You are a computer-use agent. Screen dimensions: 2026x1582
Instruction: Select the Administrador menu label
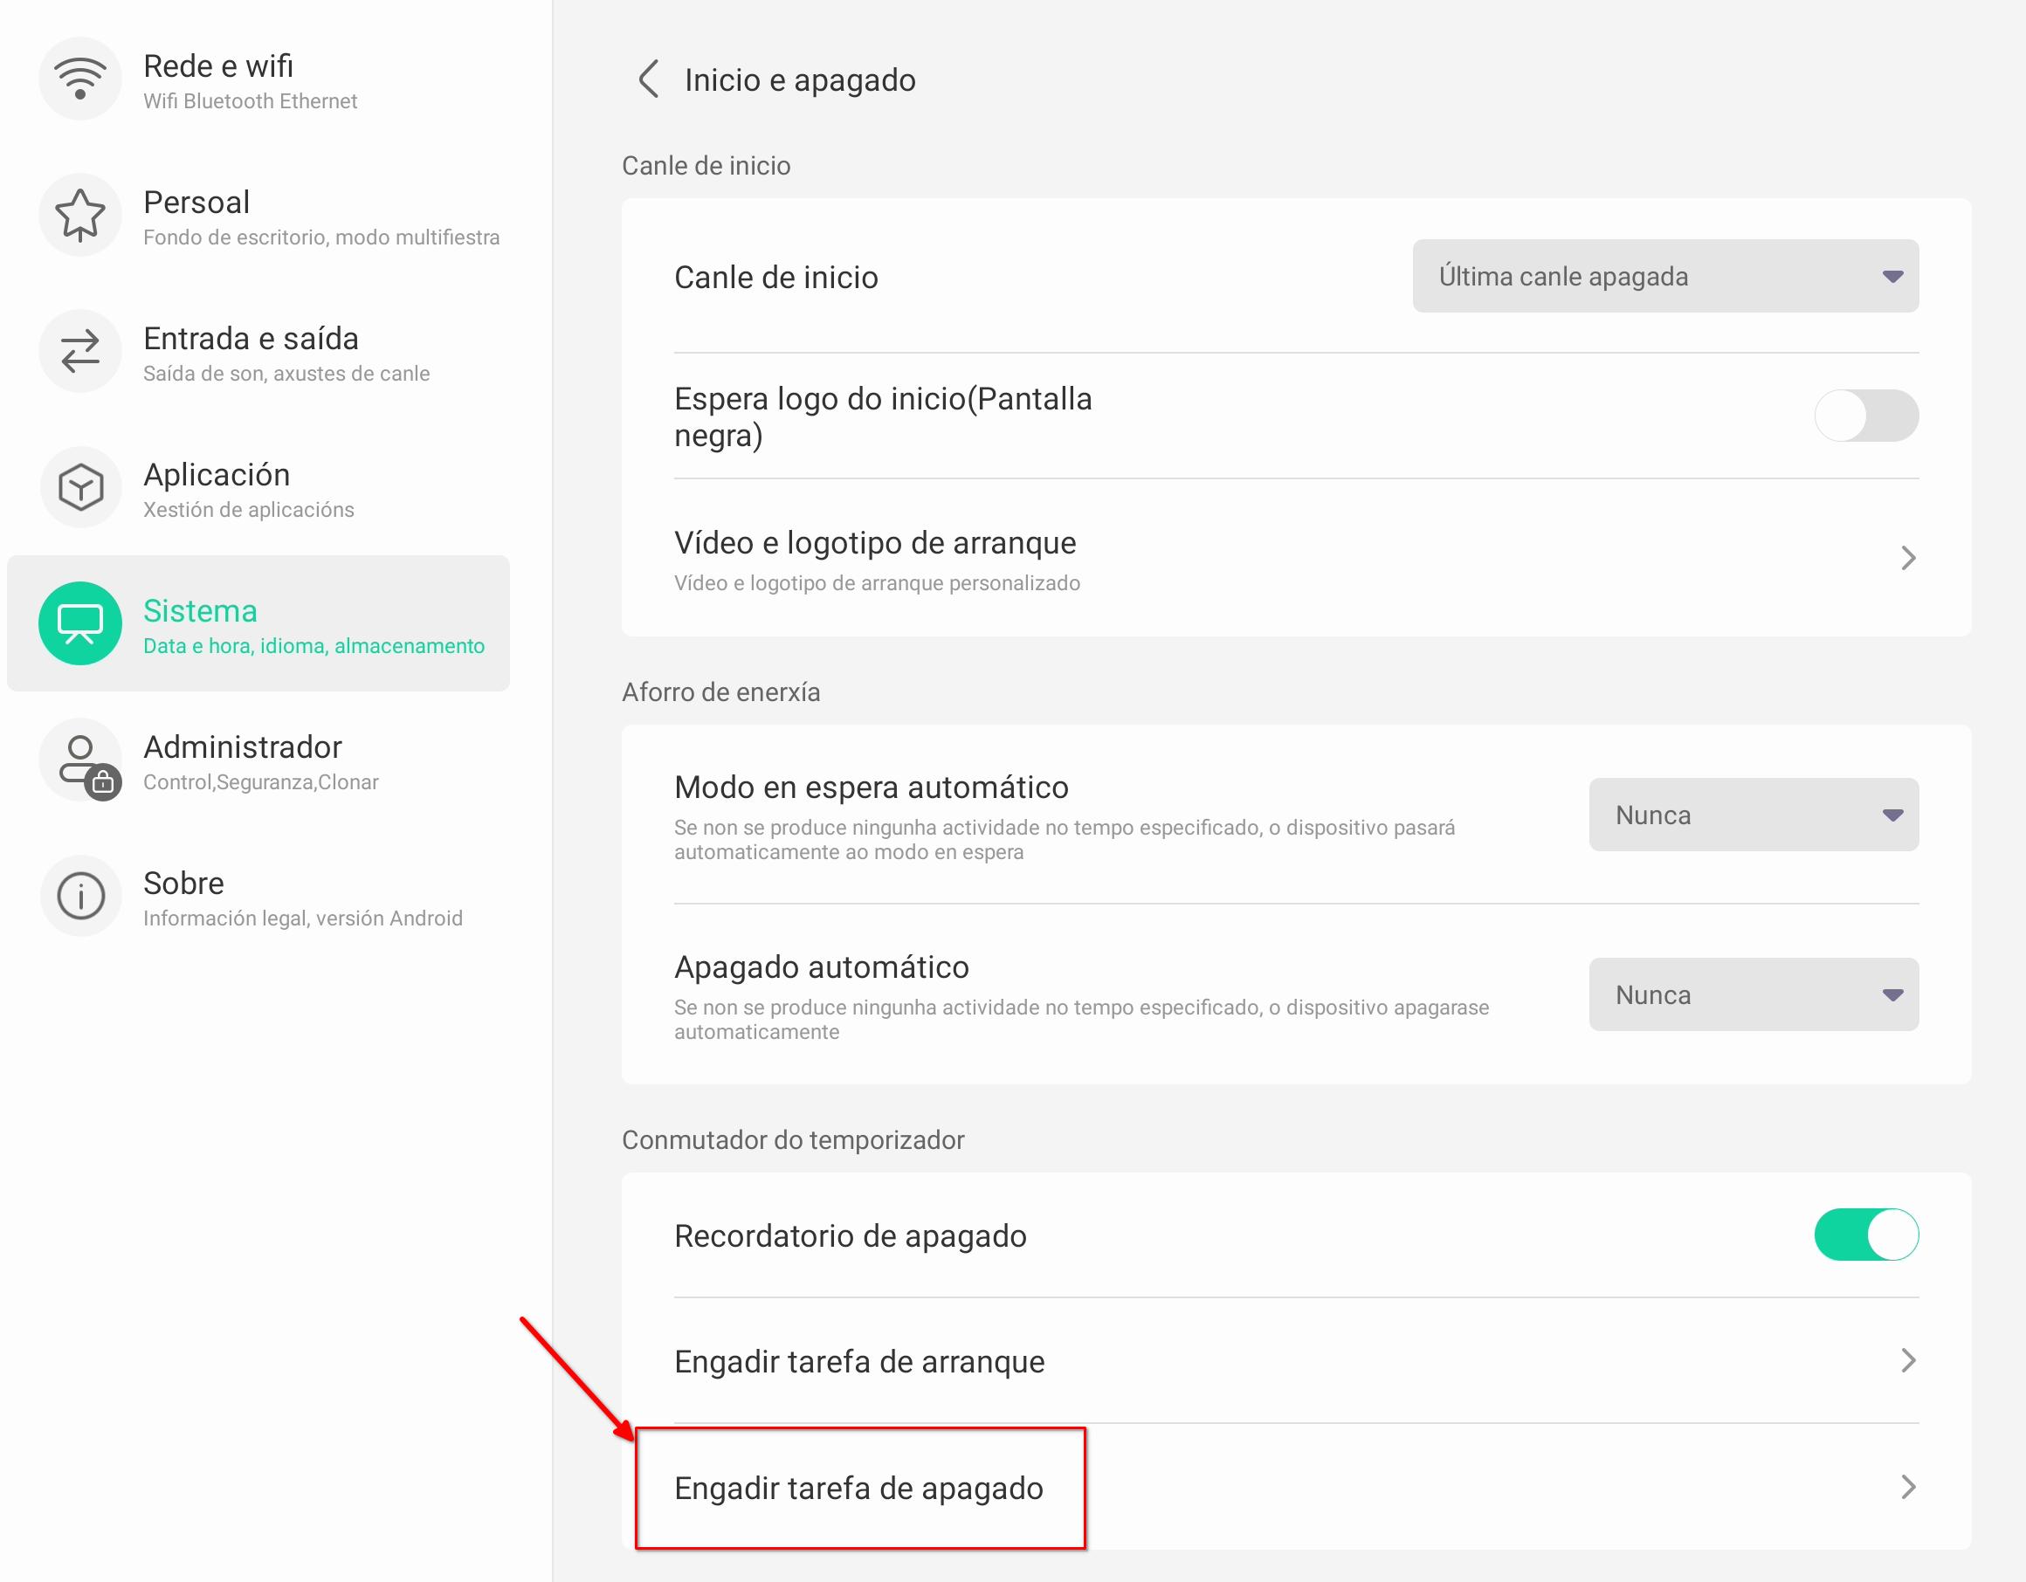pos(242,747)
